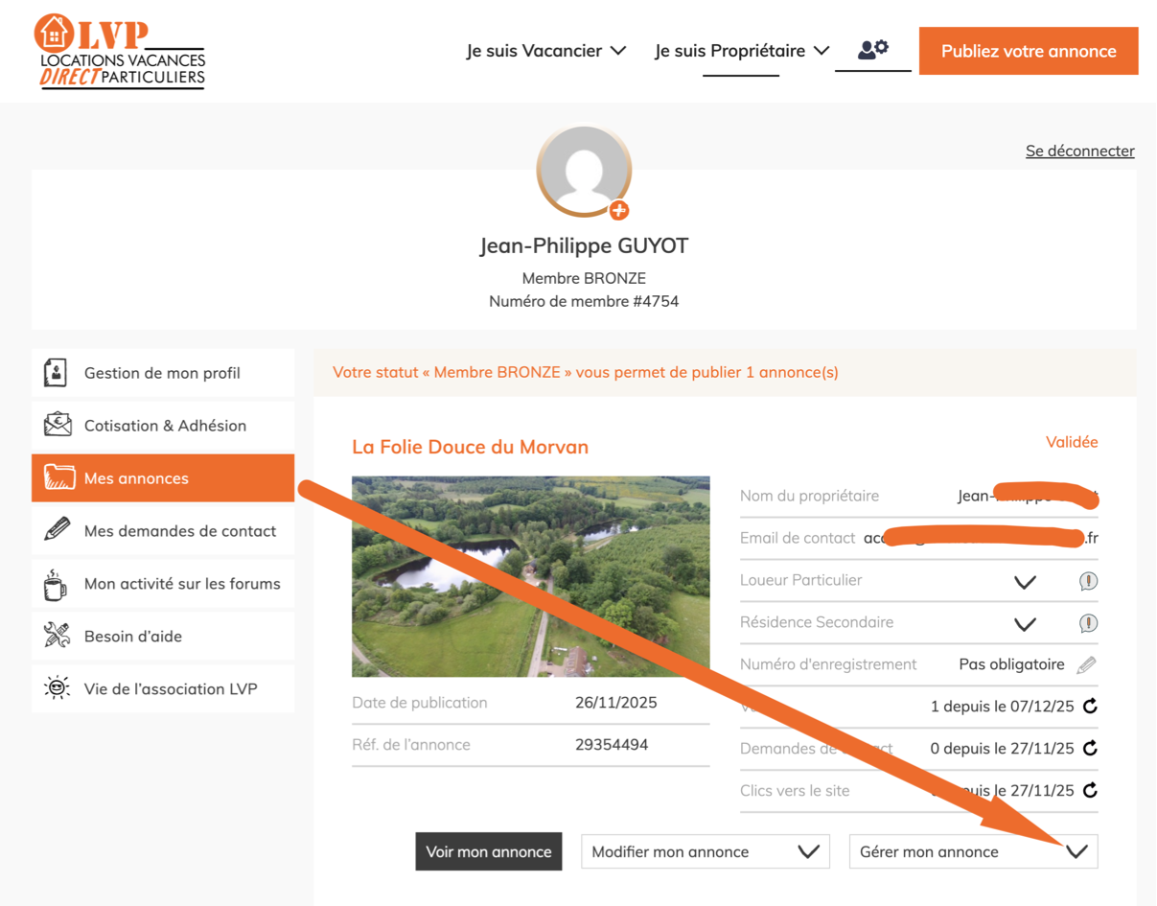Screen dimensions: 1157x906
Task: Click the orange plus badge on avatar
Action: tap(619, 210)
